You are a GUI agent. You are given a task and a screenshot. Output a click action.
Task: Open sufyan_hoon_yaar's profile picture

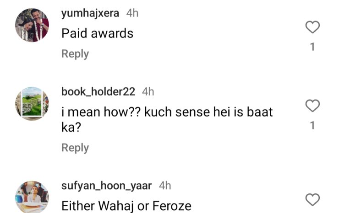32,197
